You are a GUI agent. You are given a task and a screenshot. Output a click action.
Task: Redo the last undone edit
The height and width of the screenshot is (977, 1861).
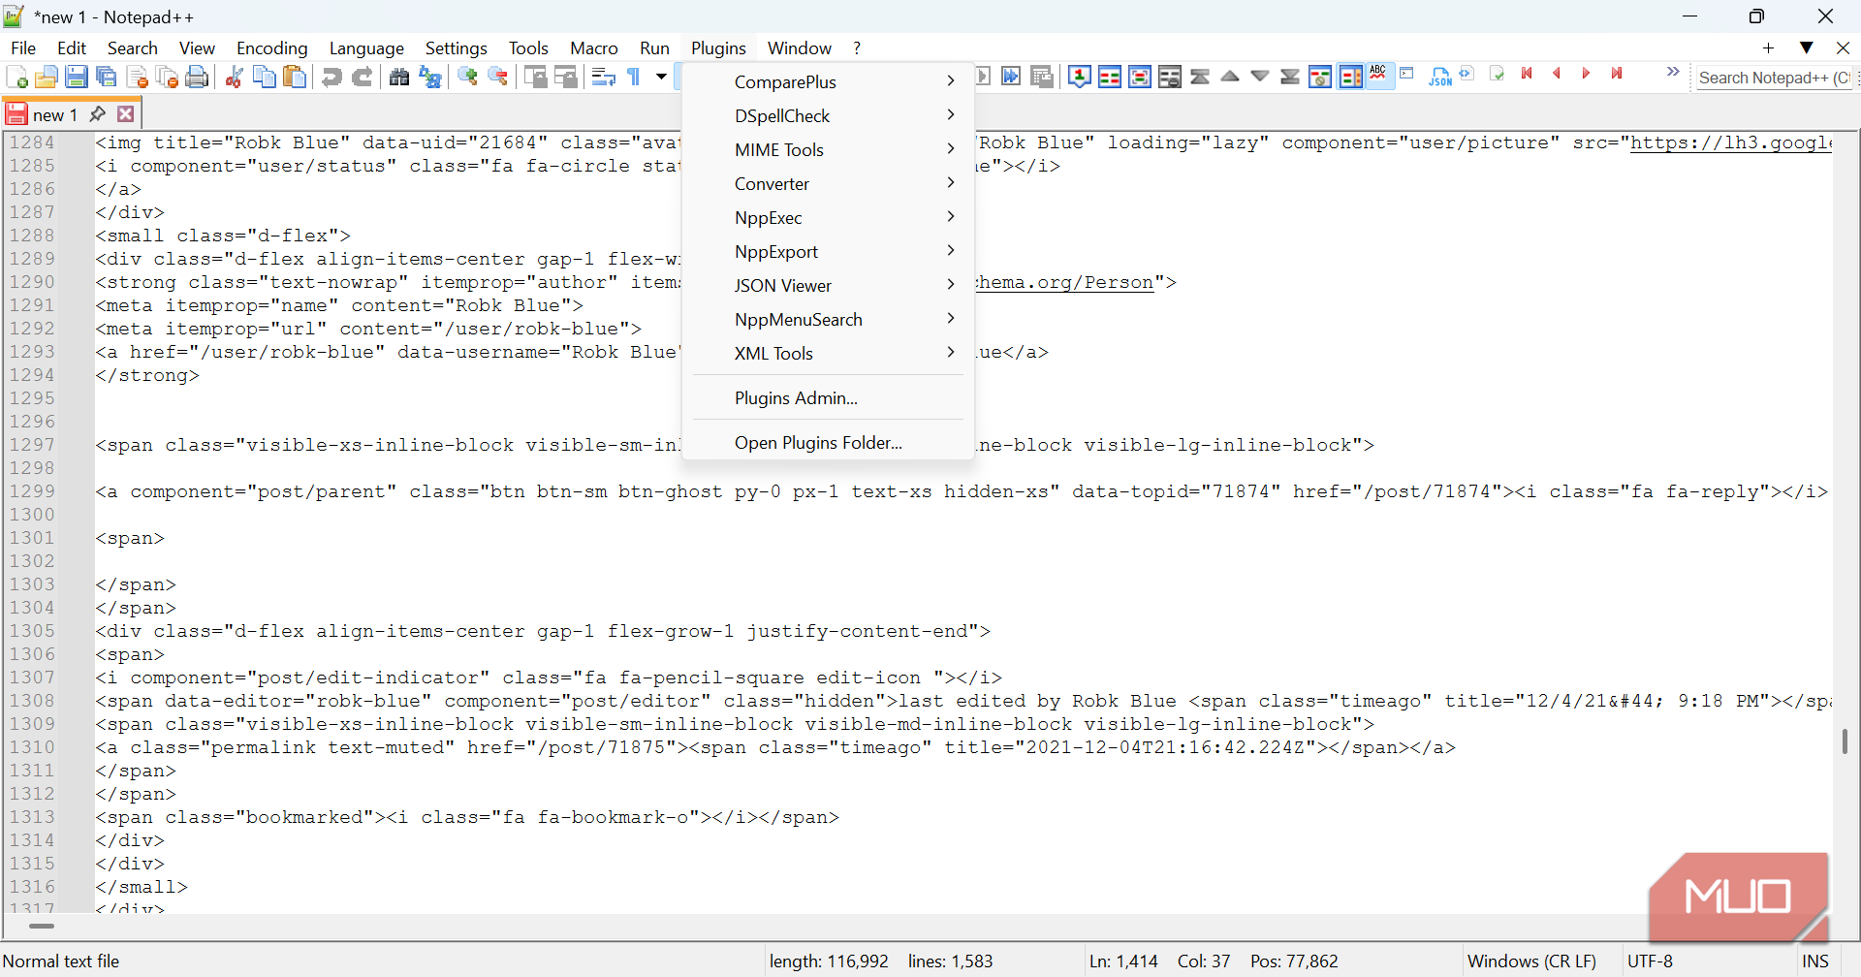[363, 78]
